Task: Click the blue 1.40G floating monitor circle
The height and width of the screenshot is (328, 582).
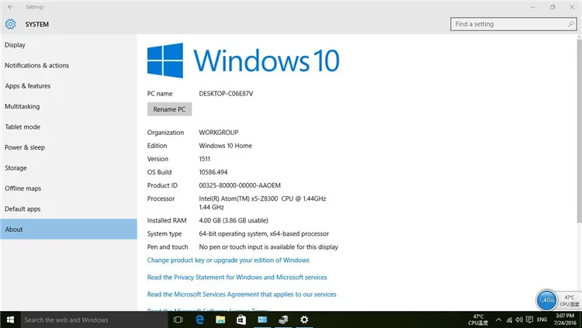Action: (546, 300)
